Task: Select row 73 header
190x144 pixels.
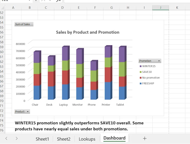Action: click(2, 115)
